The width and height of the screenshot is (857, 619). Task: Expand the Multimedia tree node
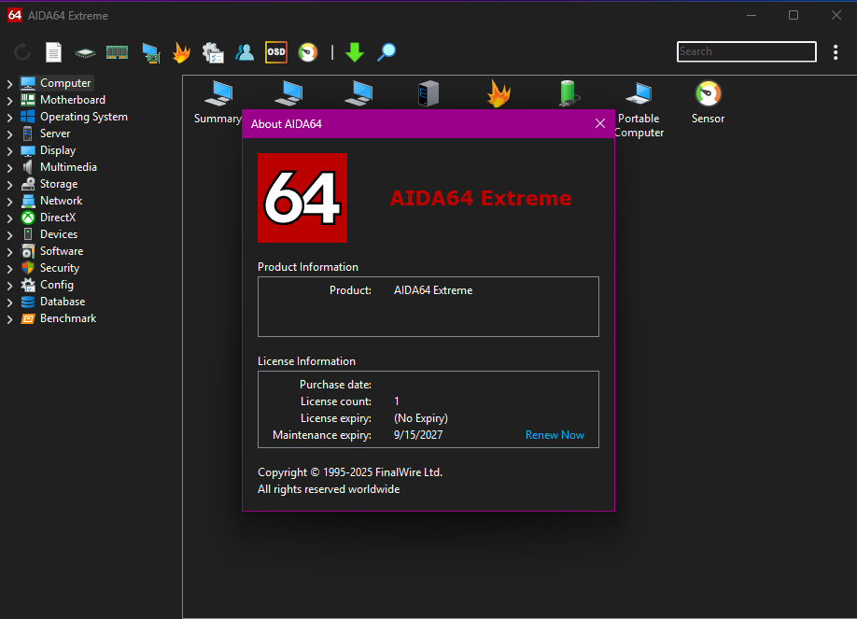click(x=9, y=168)
